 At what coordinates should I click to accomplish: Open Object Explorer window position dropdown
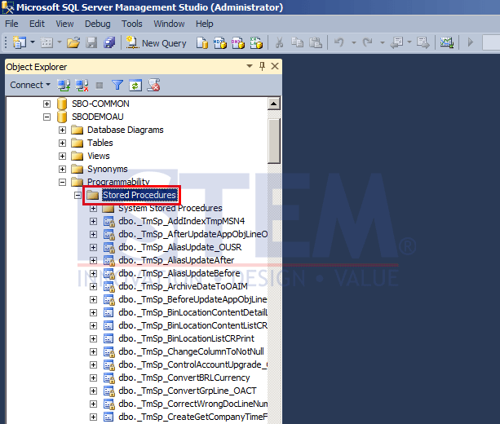250,66
